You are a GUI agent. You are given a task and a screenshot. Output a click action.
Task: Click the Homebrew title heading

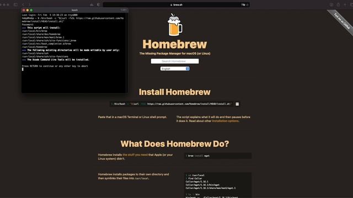pyautogui.click(x=175, y=44)
